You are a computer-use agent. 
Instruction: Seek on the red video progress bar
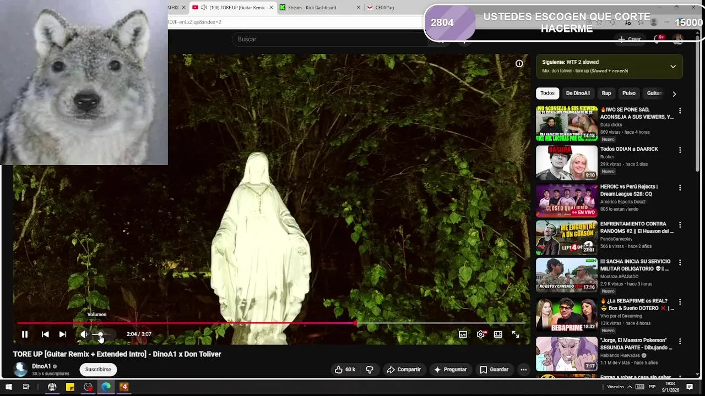[x=272, y=323]
